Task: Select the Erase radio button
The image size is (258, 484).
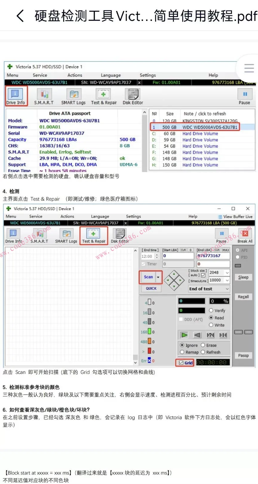Action: coord(203,345)
